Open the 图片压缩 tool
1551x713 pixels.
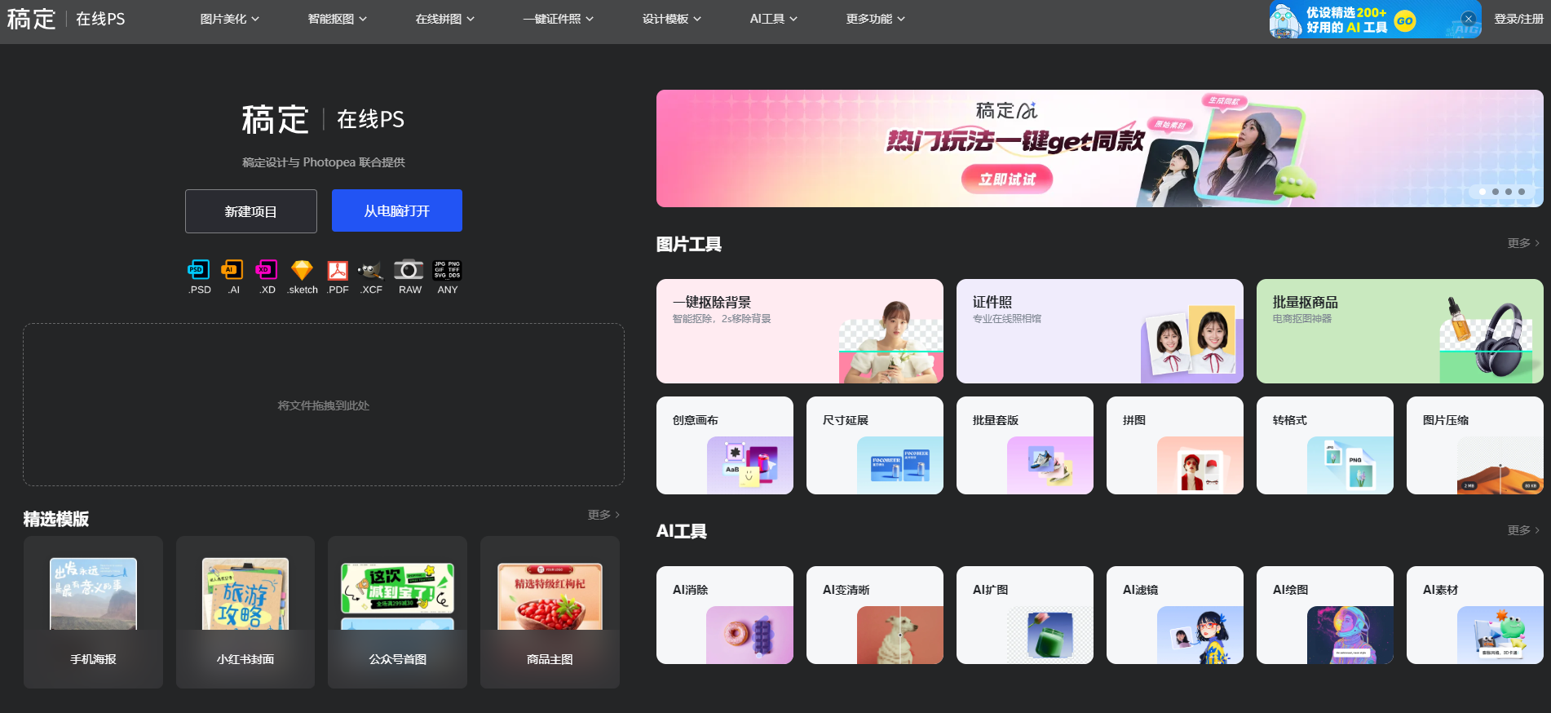[1475, 445]
